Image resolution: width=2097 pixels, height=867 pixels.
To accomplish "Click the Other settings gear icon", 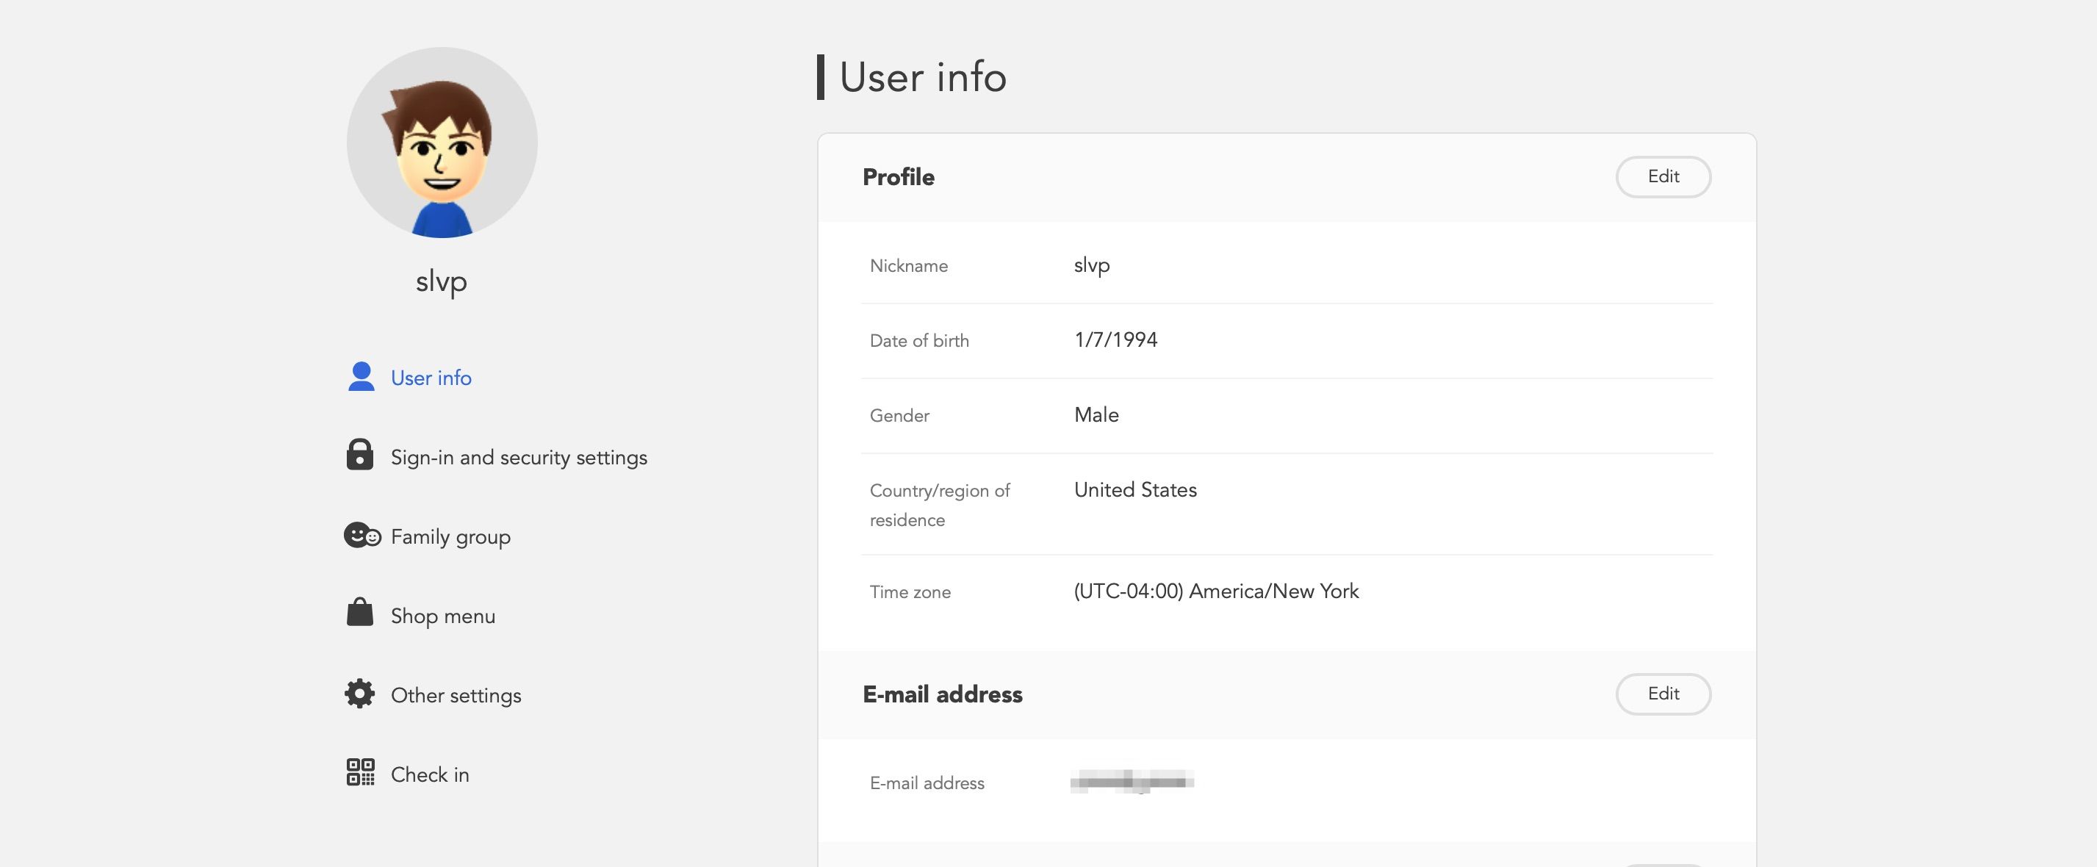I will coord(360,694).
